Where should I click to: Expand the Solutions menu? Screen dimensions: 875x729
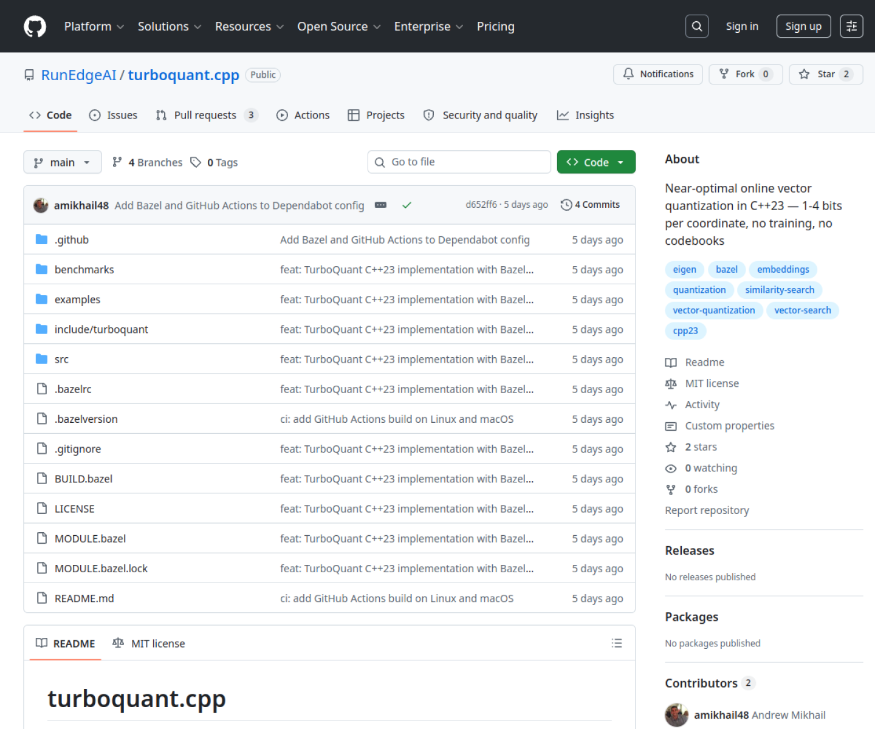pyautogui.click(x=170, y=27)
